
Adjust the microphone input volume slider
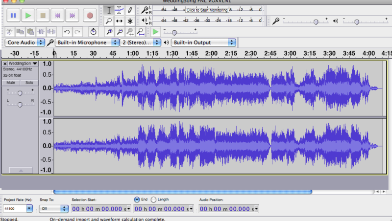pos(305,21)
